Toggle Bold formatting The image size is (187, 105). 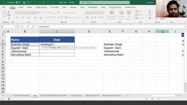click(x=17, y=17)
